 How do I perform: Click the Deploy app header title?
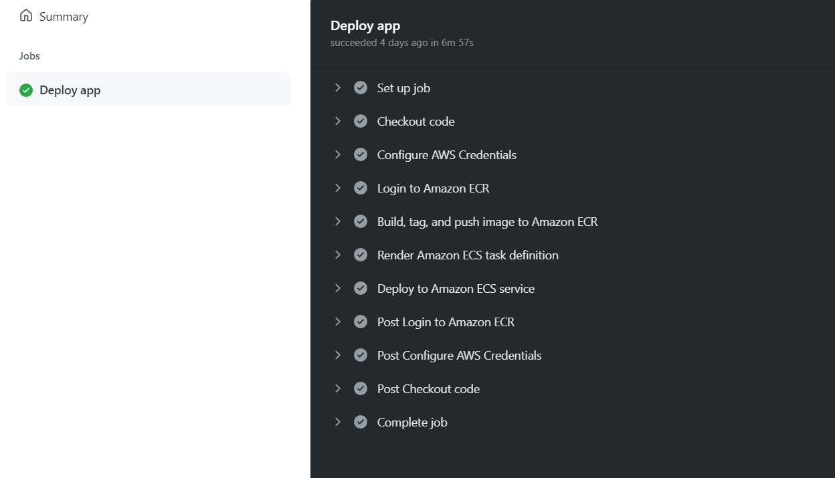tap(365, 26)
